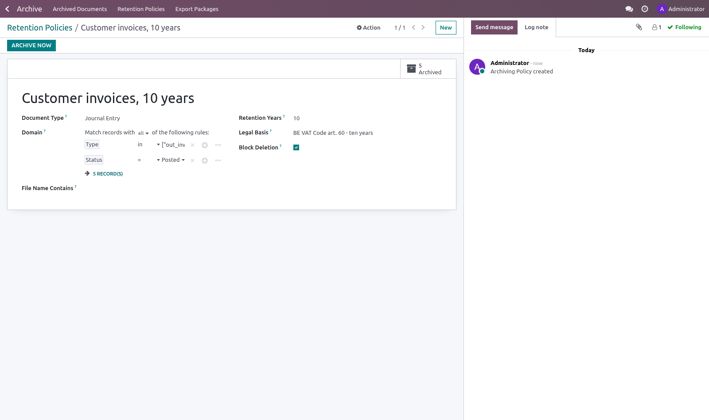This screenshot has height=420, width=709.
Task: Open the Status field selector
Action: 94,160
